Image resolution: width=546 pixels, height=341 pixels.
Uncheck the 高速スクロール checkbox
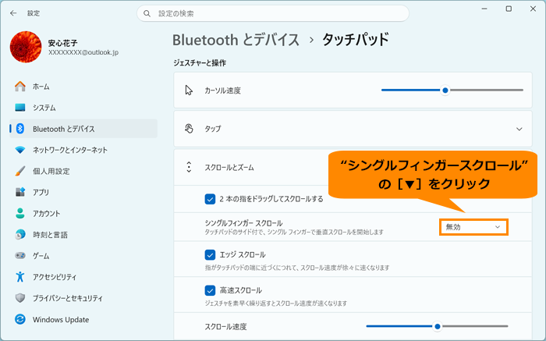[210, 290]
